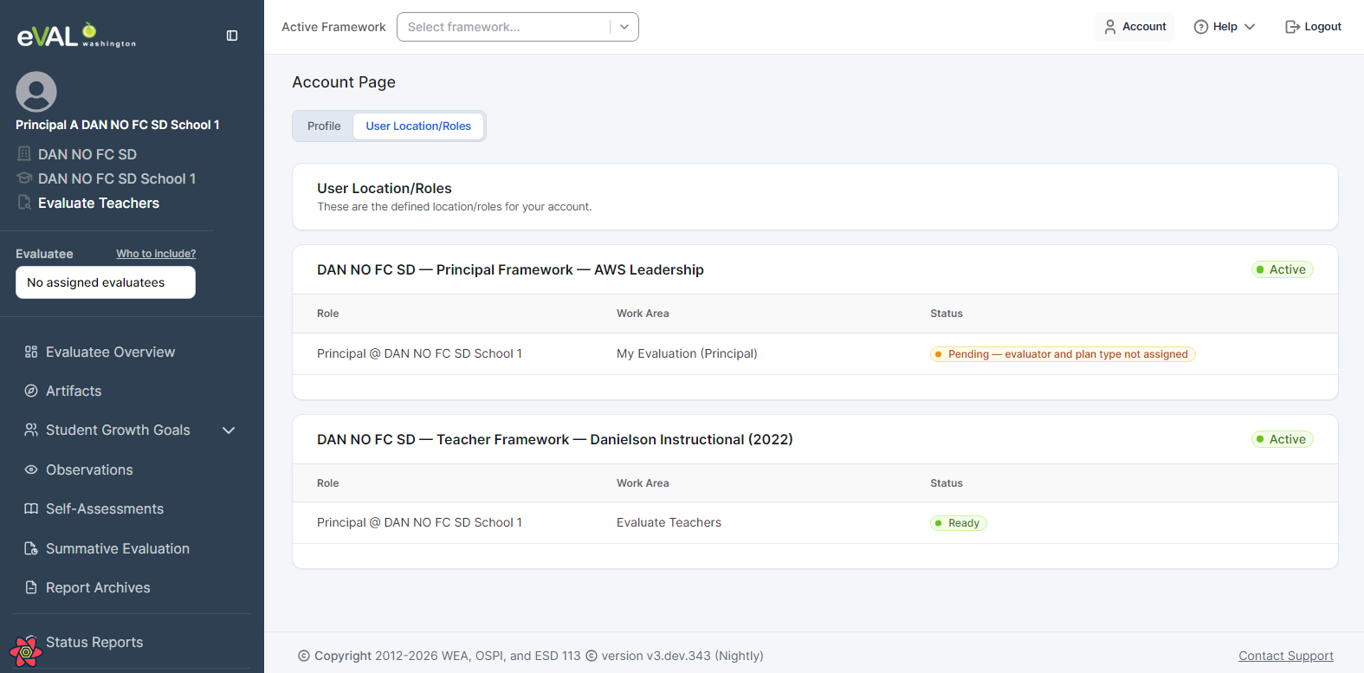1364x673 pixels.
Task: Click the version v3.dev.343 text
Action: click(x=682, y=656)
